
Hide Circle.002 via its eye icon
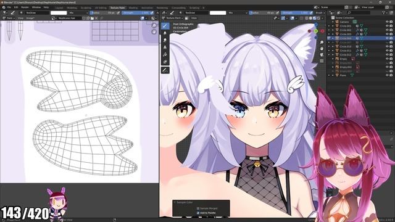click(387, 30)
